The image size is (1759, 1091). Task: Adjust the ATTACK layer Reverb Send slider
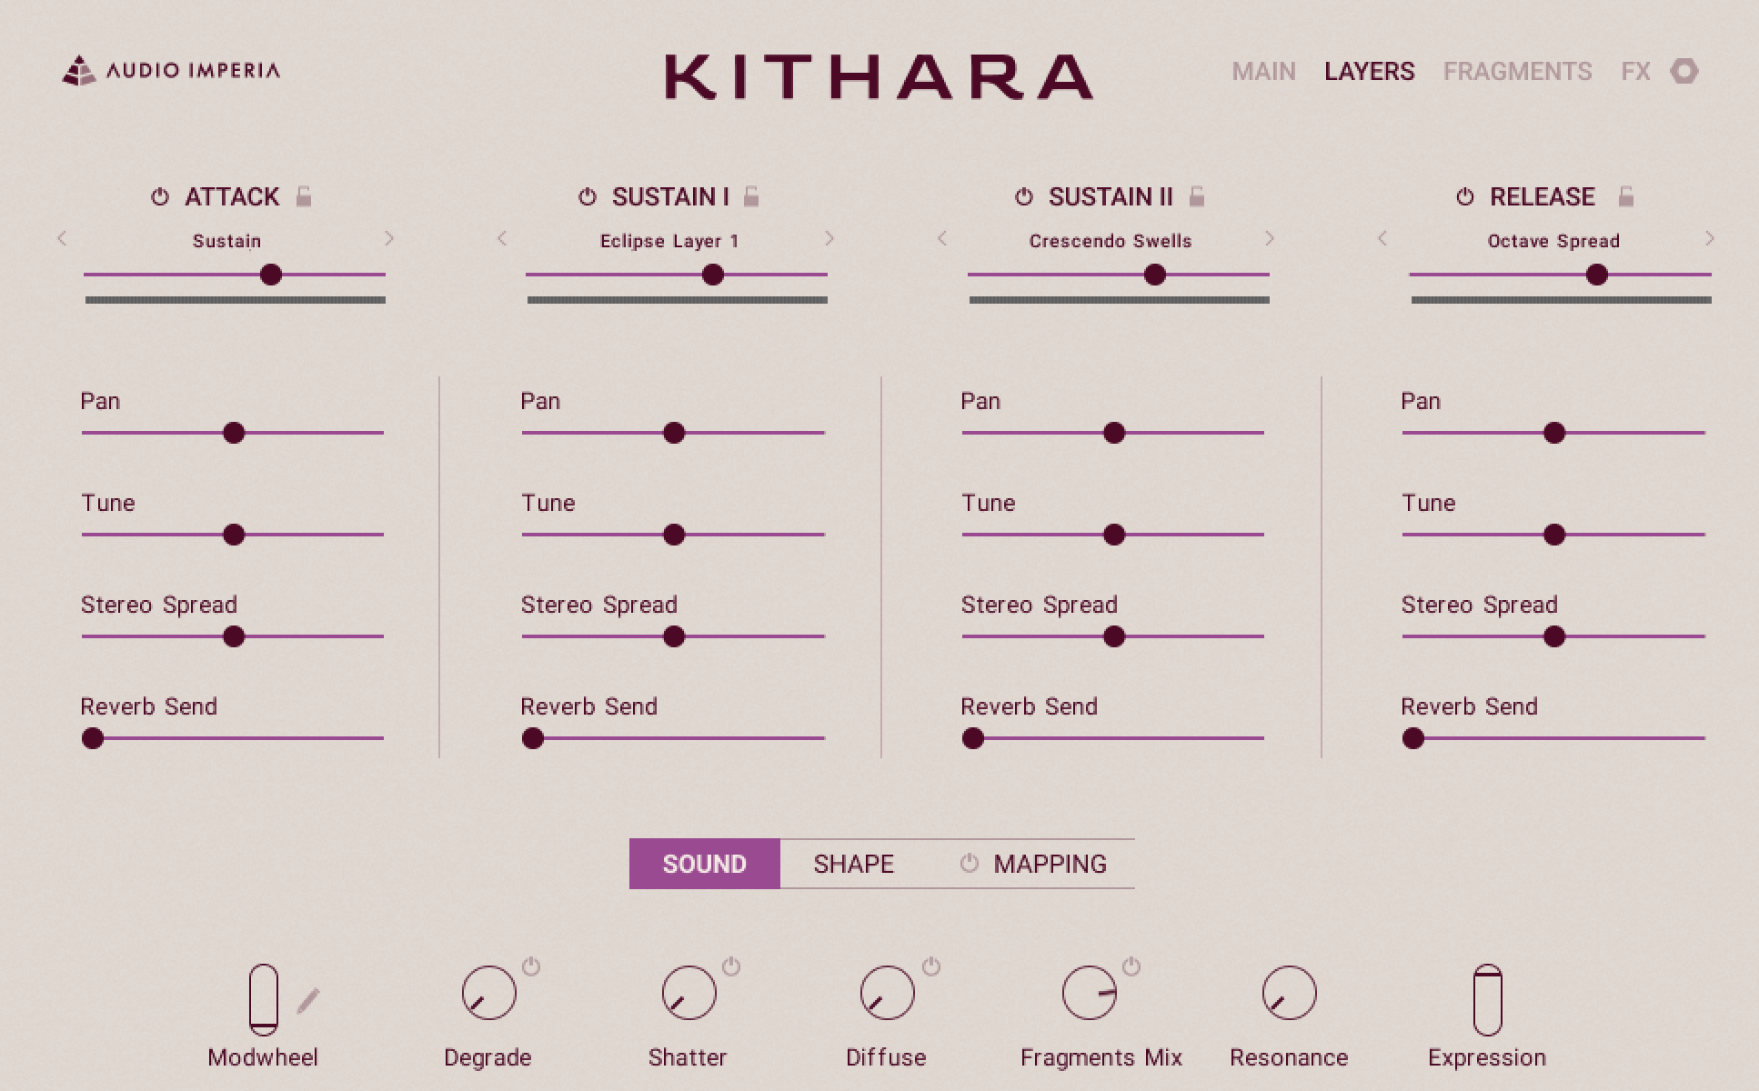point(94,739)
